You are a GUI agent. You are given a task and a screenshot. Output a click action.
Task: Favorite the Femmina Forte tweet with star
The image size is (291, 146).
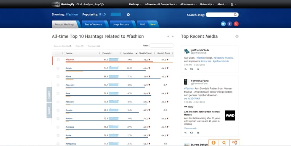[198, 133]
